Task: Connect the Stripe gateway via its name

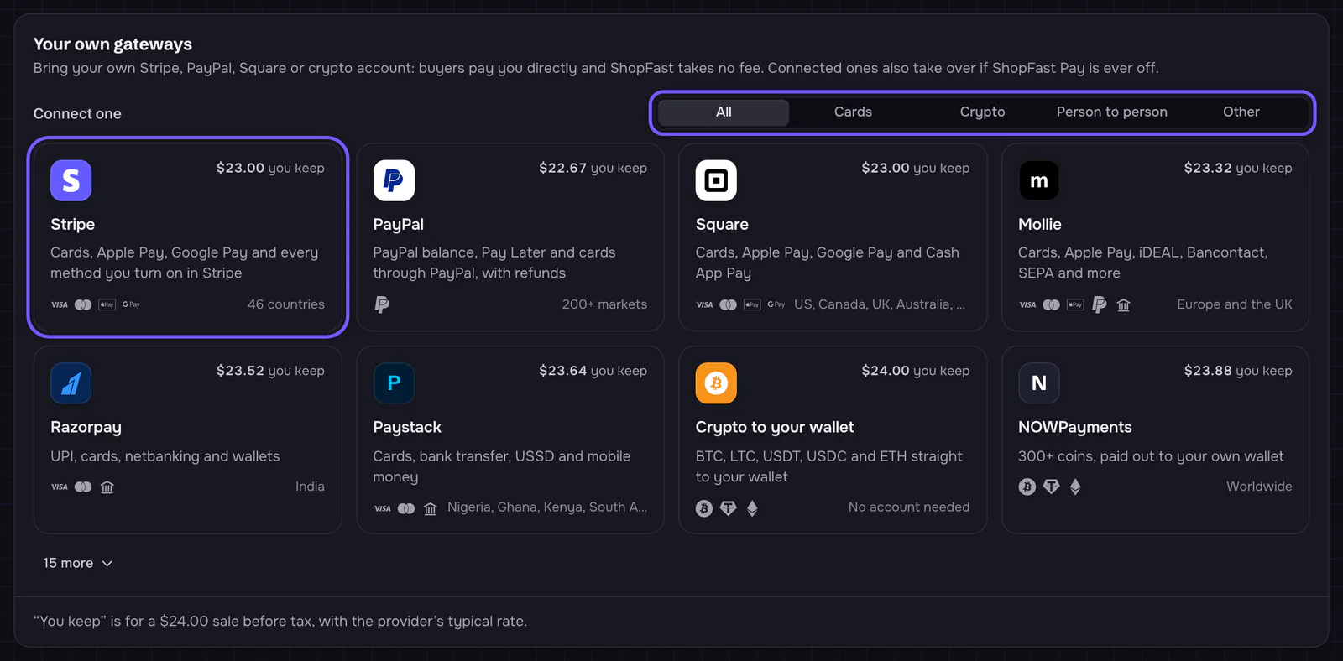Action: click(72, 225)
